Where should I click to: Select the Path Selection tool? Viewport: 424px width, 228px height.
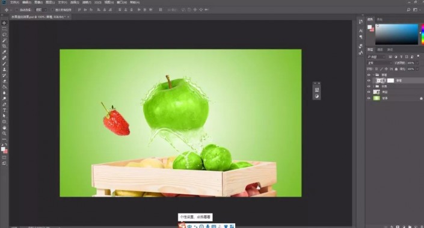click(x=4, y=116)
